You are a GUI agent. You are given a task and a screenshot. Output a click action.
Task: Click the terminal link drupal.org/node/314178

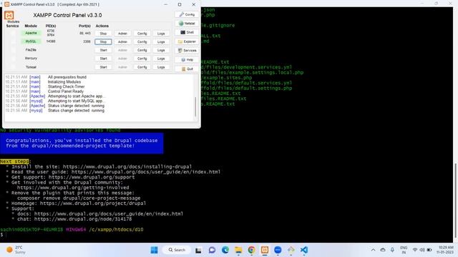point(83,219)
